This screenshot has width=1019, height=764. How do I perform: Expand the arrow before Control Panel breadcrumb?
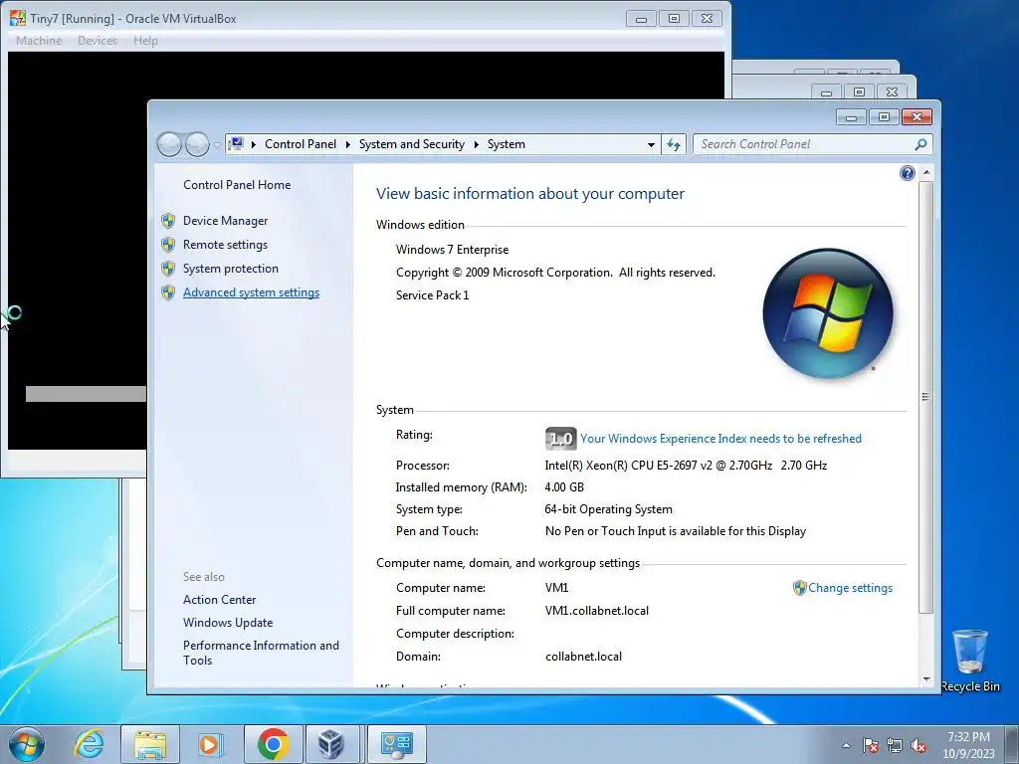(254, 144)
